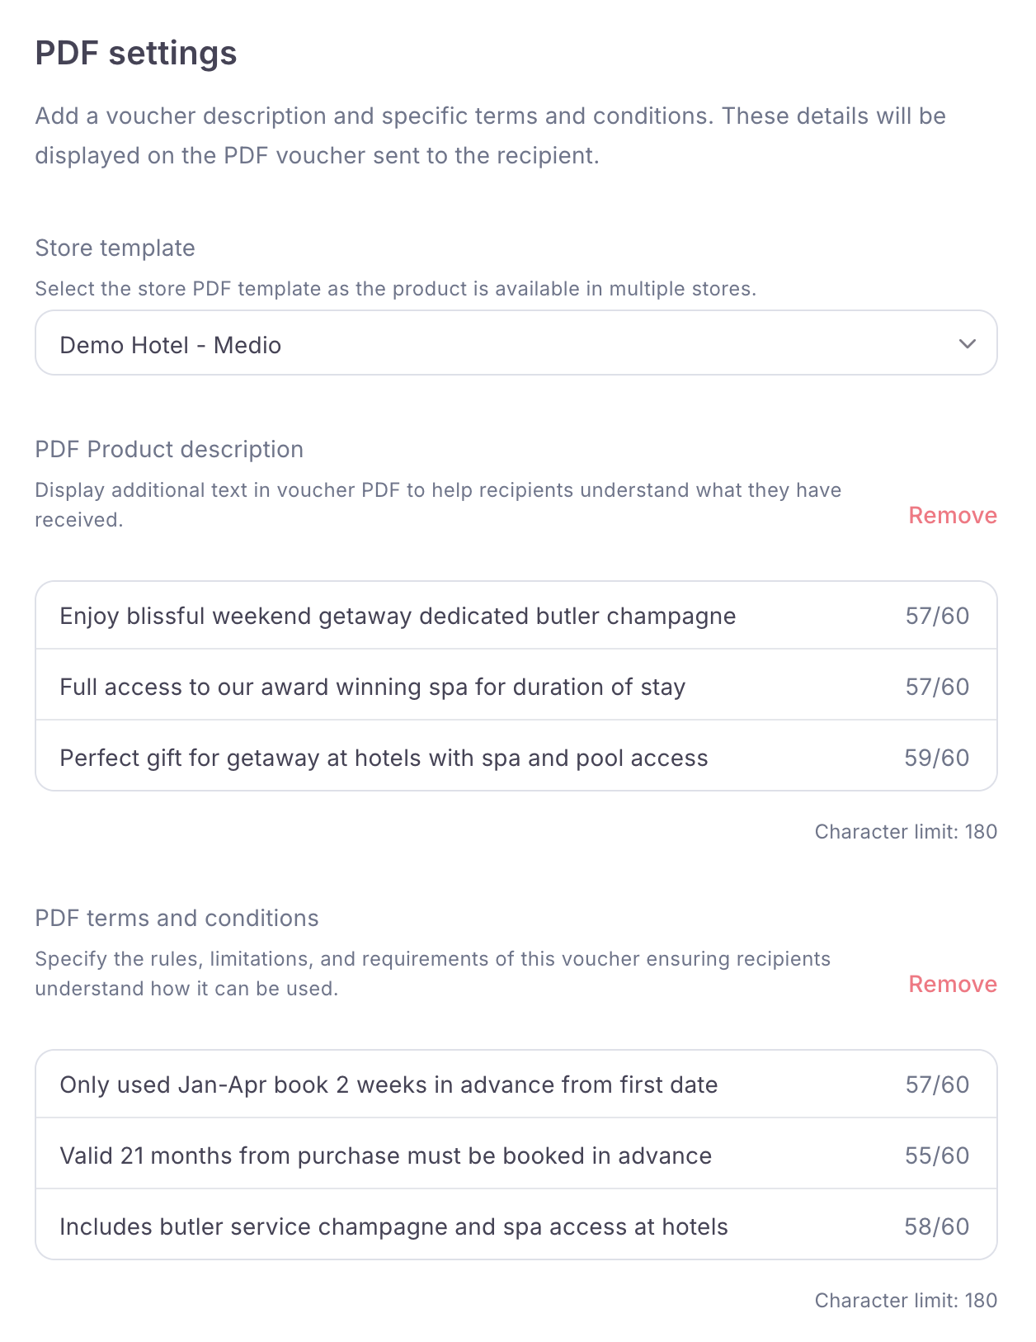Click the Store template label
This screenshot has width=1036, height=1342.
[x=115, y=248]
